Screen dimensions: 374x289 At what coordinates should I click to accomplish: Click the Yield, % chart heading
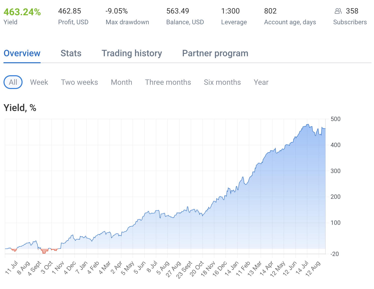tap(20, 108)
